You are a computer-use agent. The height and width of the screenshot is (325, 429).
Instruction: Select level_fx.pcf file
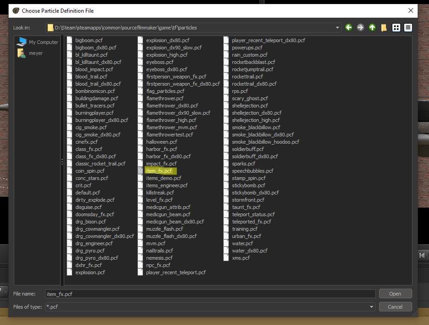click(159, 200)
